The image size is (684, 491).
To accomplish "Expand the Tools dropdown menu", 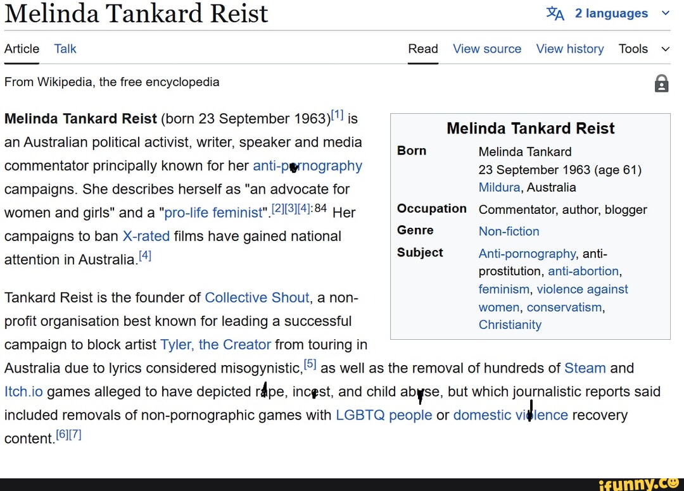I will click(644, 49).
